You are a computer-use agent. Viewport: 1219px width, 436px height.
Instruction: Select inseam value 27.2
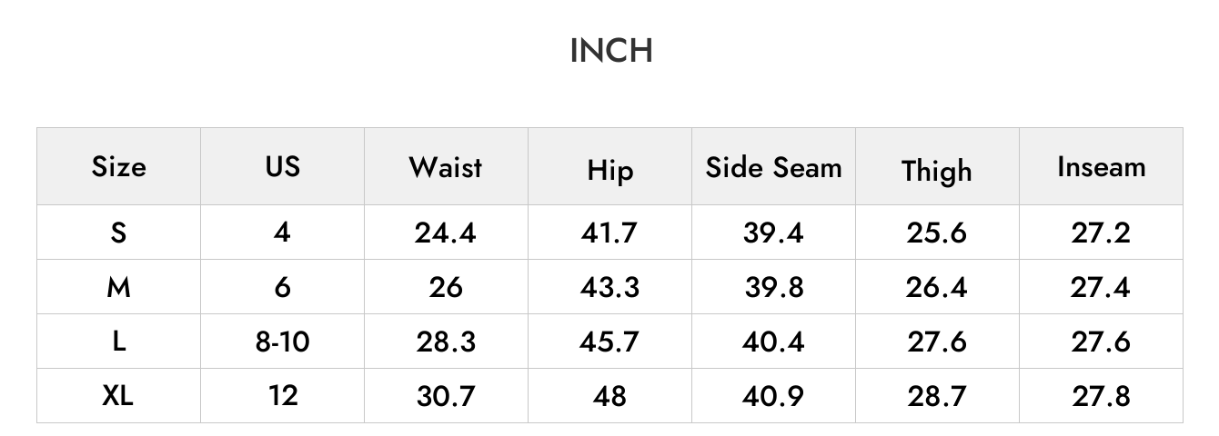(1101, 233)
